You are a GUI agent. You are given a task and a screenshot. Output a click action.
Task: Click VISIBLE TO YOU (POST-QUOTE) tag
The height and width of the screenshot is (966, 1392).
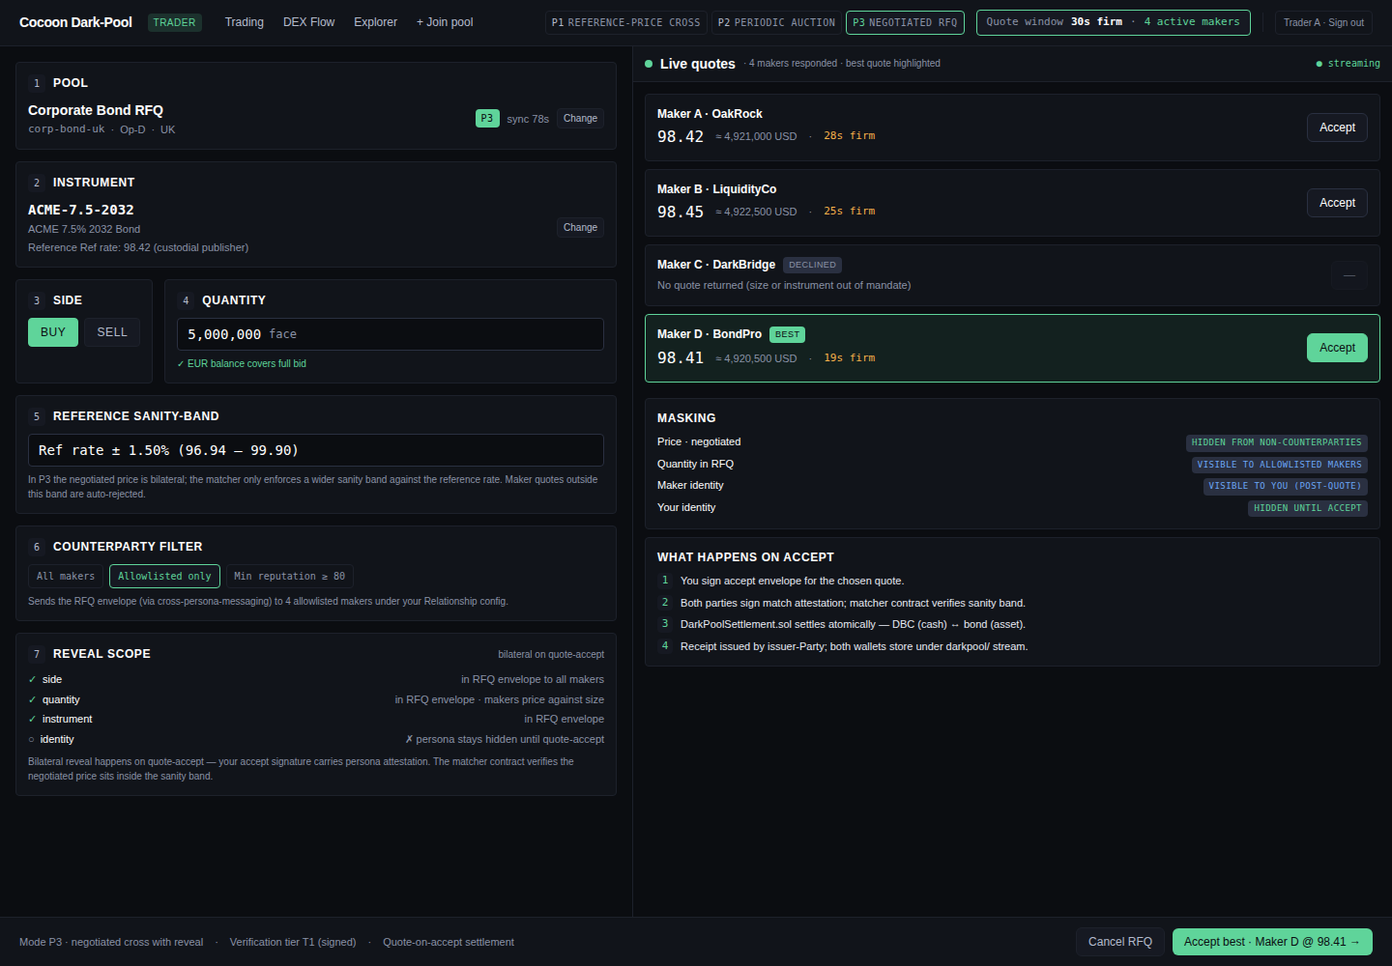pos(1285,486)
